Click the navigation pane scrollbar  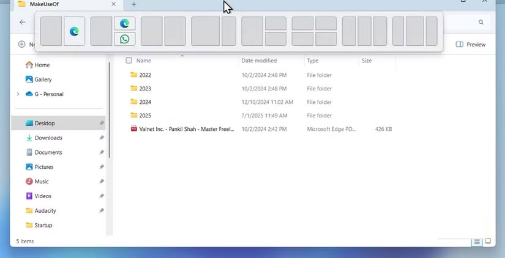point(109,122)
